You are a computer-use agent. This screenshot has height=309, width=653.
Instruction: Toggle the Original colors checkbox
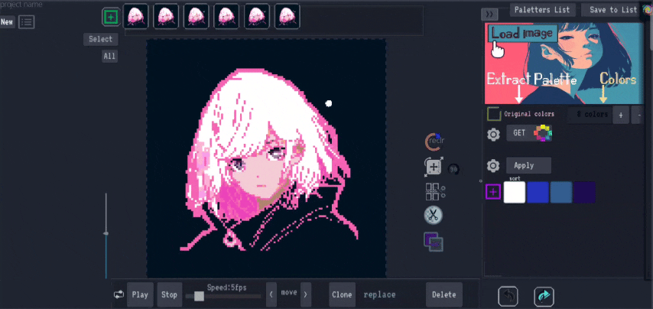[x=494, y=114]
